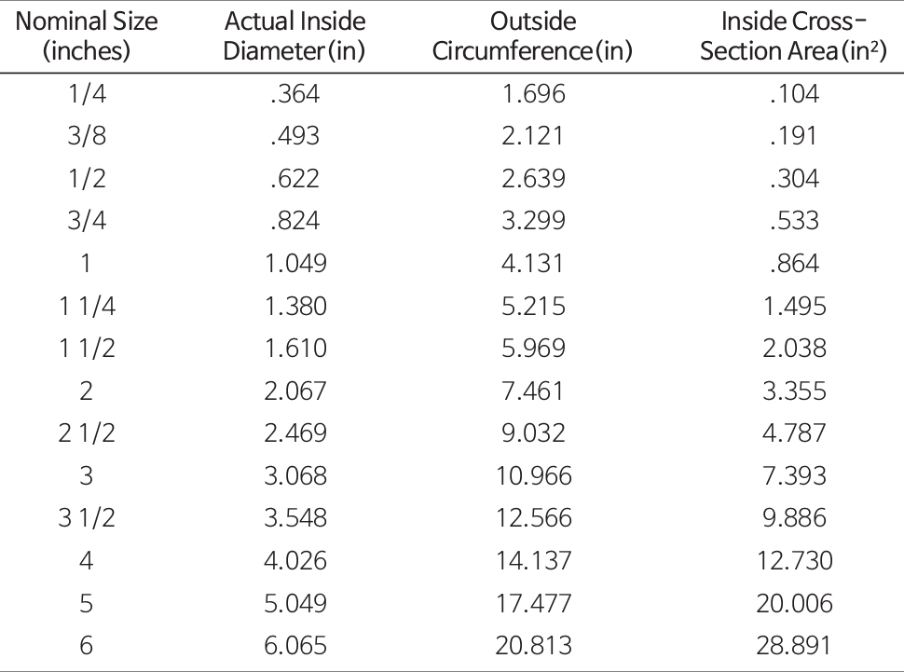The image size is (904, 672).
Task: Click the Actual Inside Diameter column header
Action: pos(295,35)
